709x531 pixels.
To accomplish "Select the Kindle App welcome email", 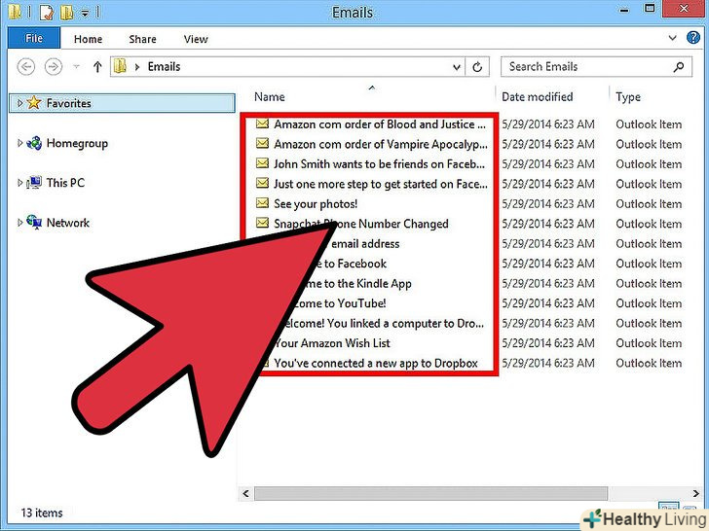I will click(357, 284).
